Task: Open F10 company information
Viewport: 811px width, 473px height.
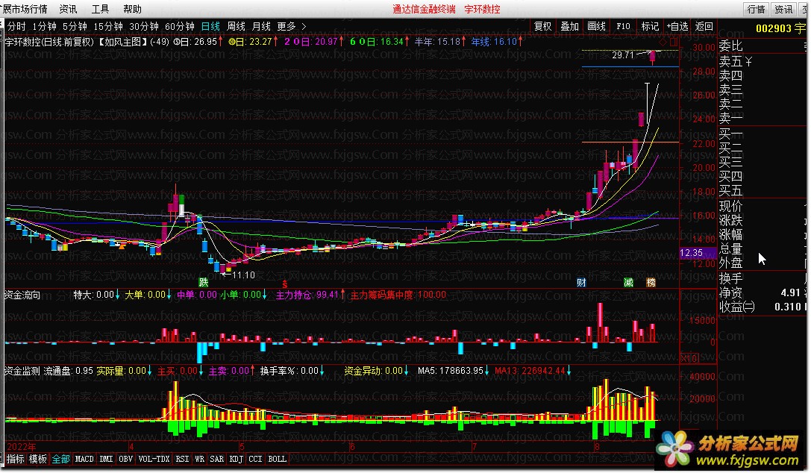Action: pos(623,26)
